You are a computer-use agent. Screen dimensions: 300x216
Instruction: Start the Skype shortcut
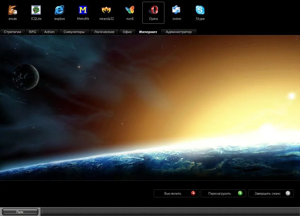tap(200, 10)
